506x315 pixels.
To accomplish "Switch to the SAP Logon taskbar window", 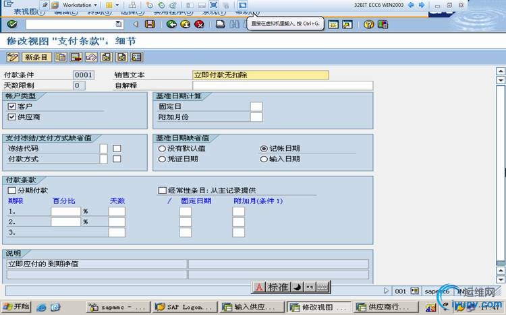I will (x=184, y=307).
